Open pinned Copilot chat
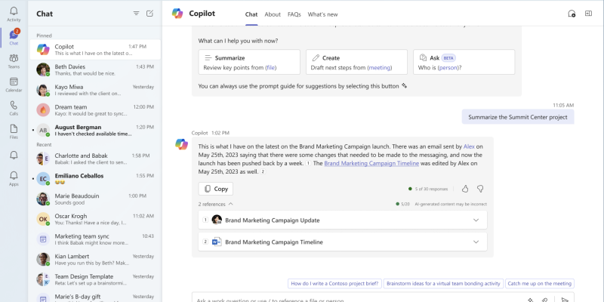 pyautogui.click(x=95, y=49)
